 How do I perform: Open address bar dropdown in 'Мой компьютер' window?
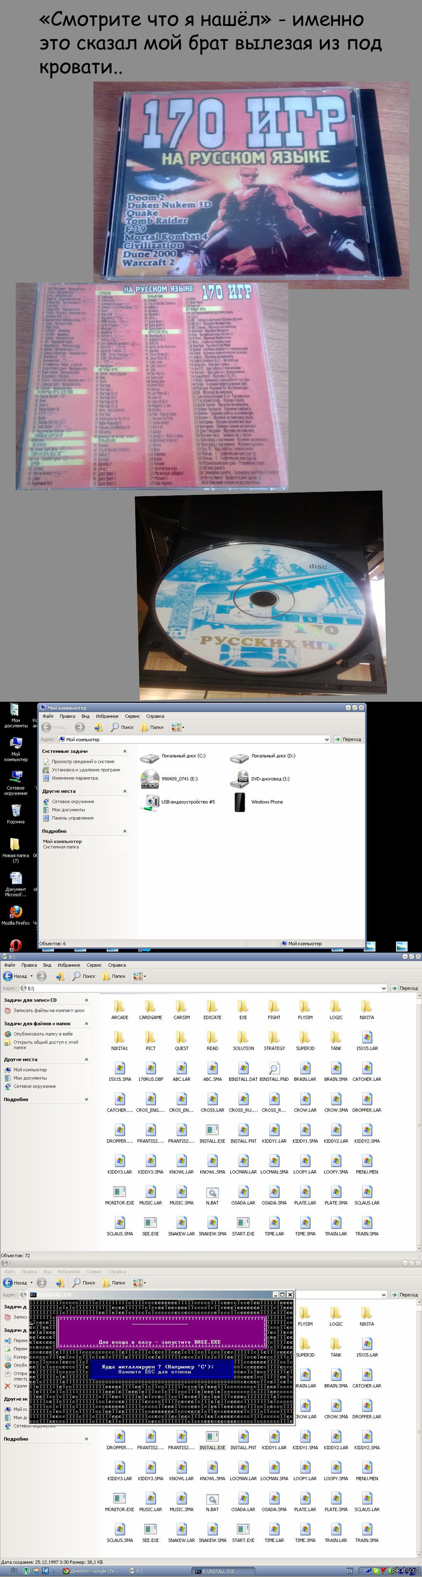327,740
